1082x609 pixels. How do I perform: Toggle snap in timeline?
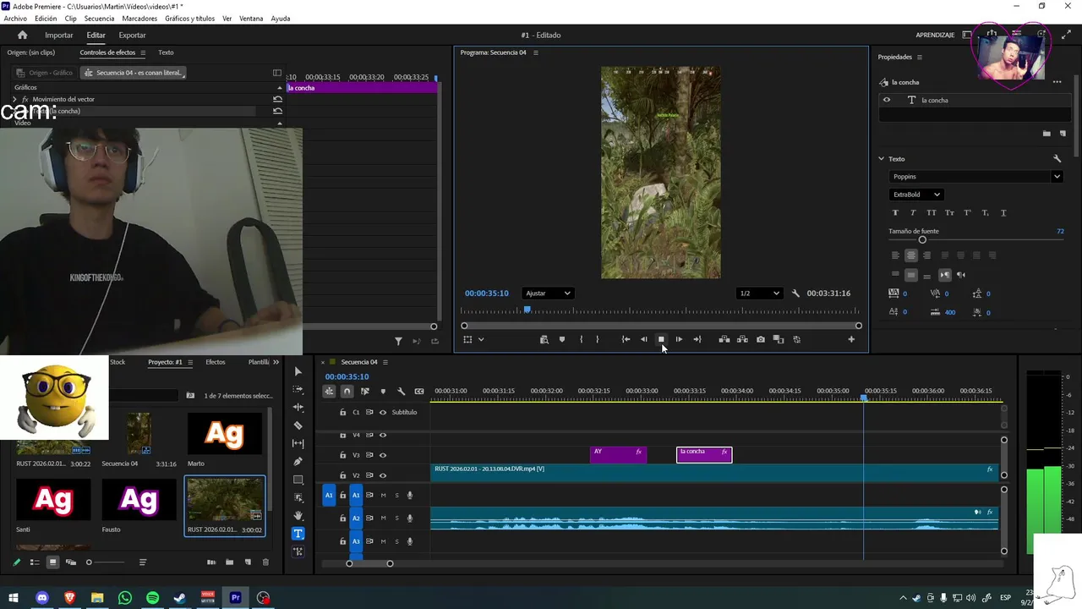[347, 391]
